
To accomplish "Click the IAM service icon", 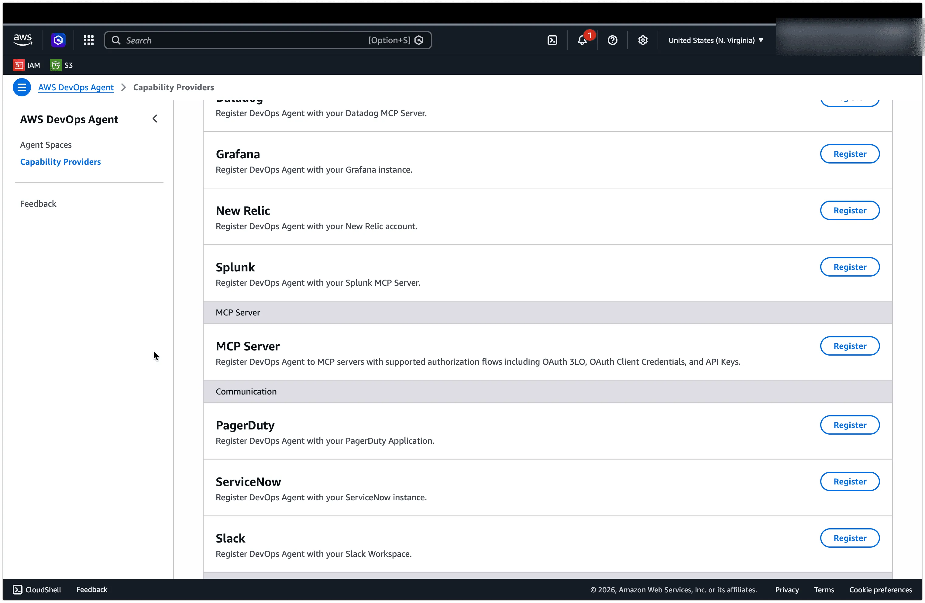I will click(18, 65).
